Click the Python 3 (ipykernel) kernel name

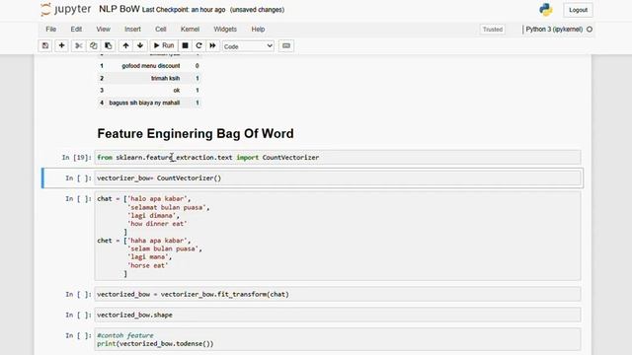pos(554,30)
